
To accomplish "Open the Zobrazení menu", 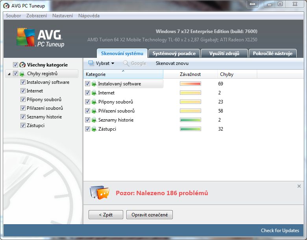I will (x=37, y=16).
